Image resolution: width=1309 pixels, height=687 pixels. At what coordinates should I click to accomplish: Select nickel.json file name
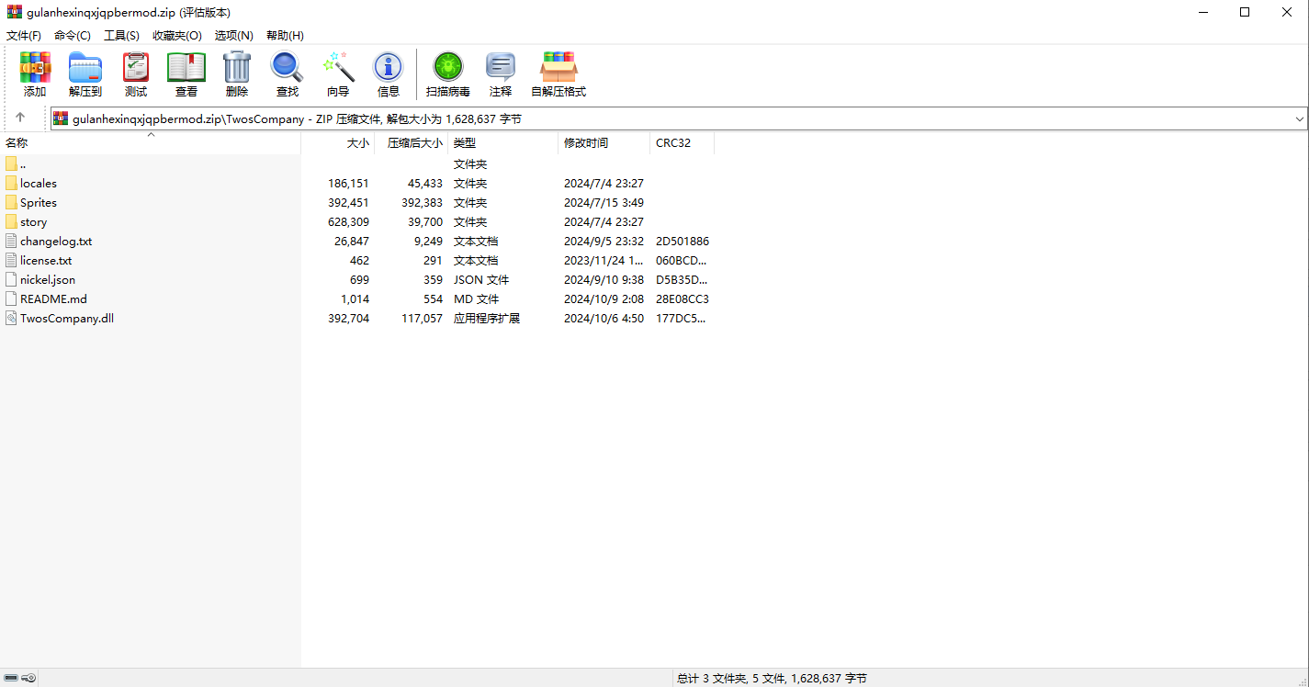point(48,279)
